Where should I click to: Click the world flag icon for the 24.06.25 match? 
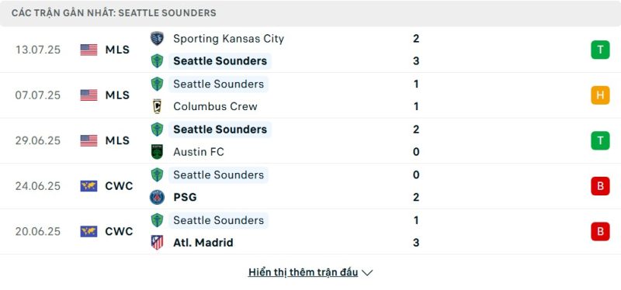click(88, 186)
